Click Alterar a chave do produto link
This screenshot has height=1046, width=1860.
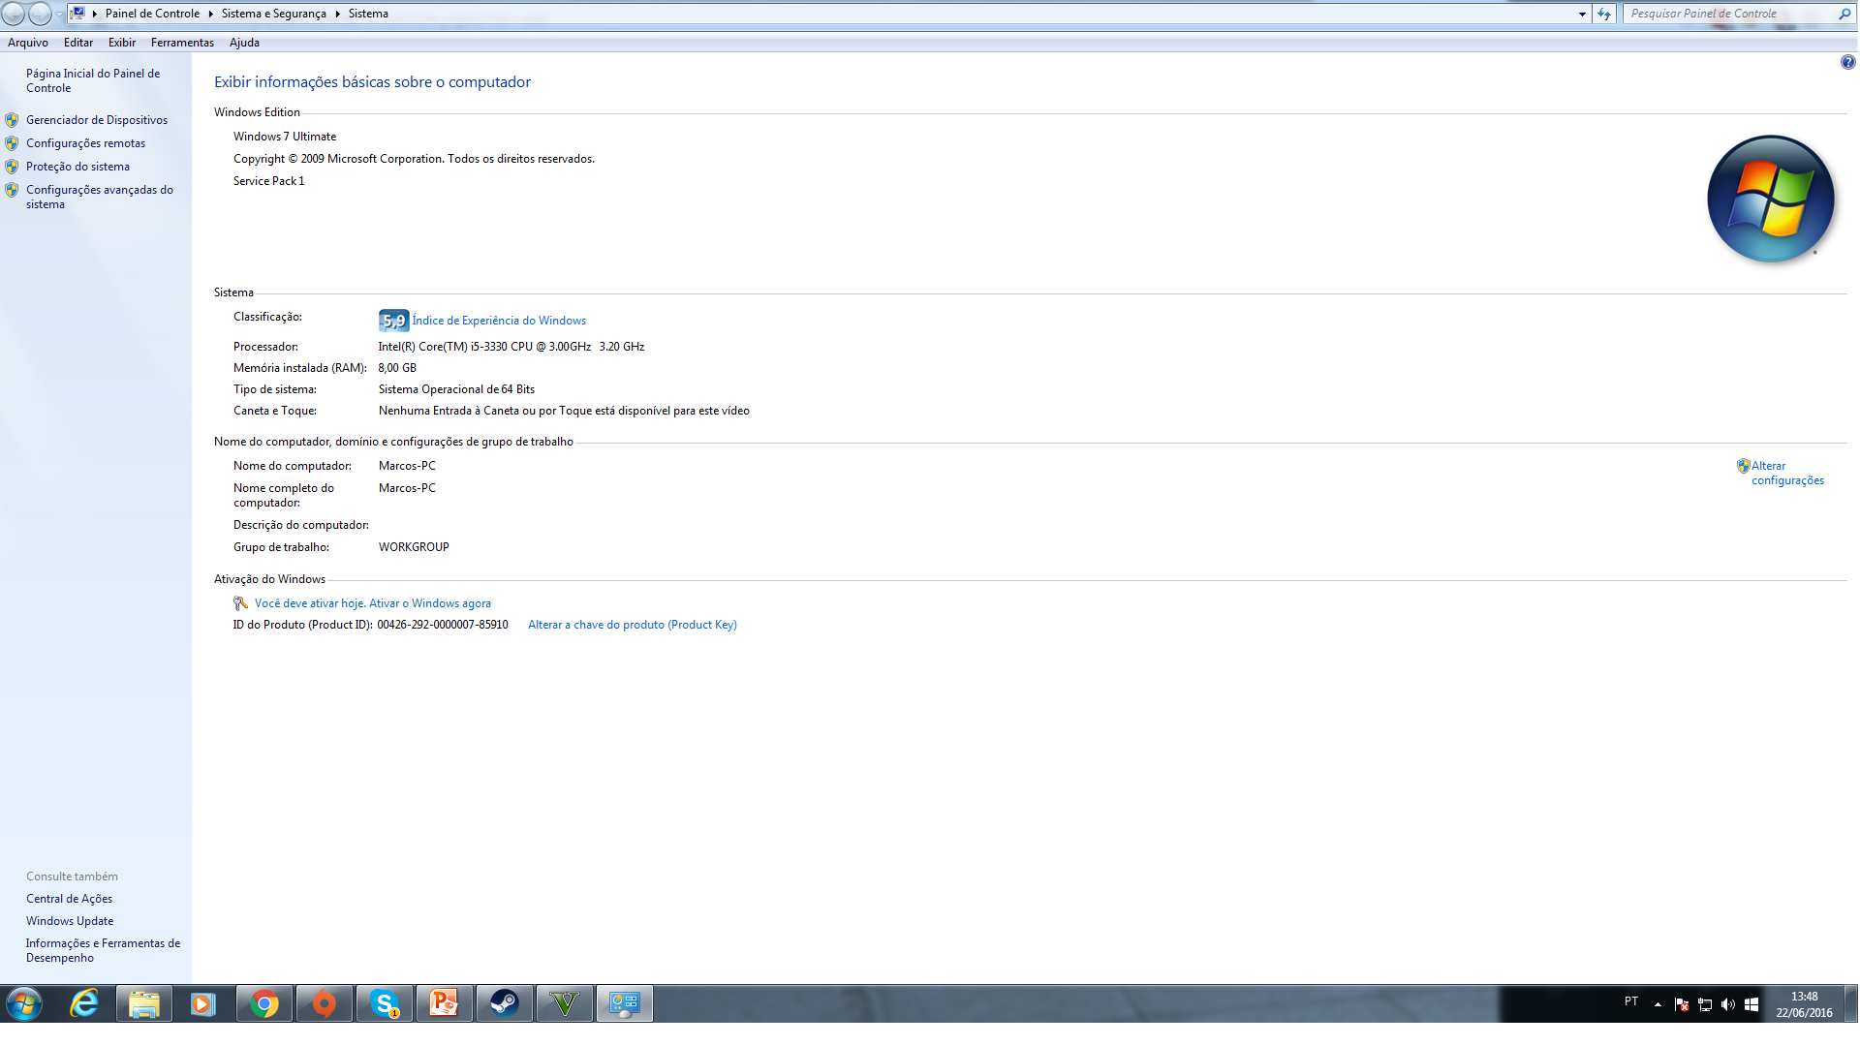(633, 625)
